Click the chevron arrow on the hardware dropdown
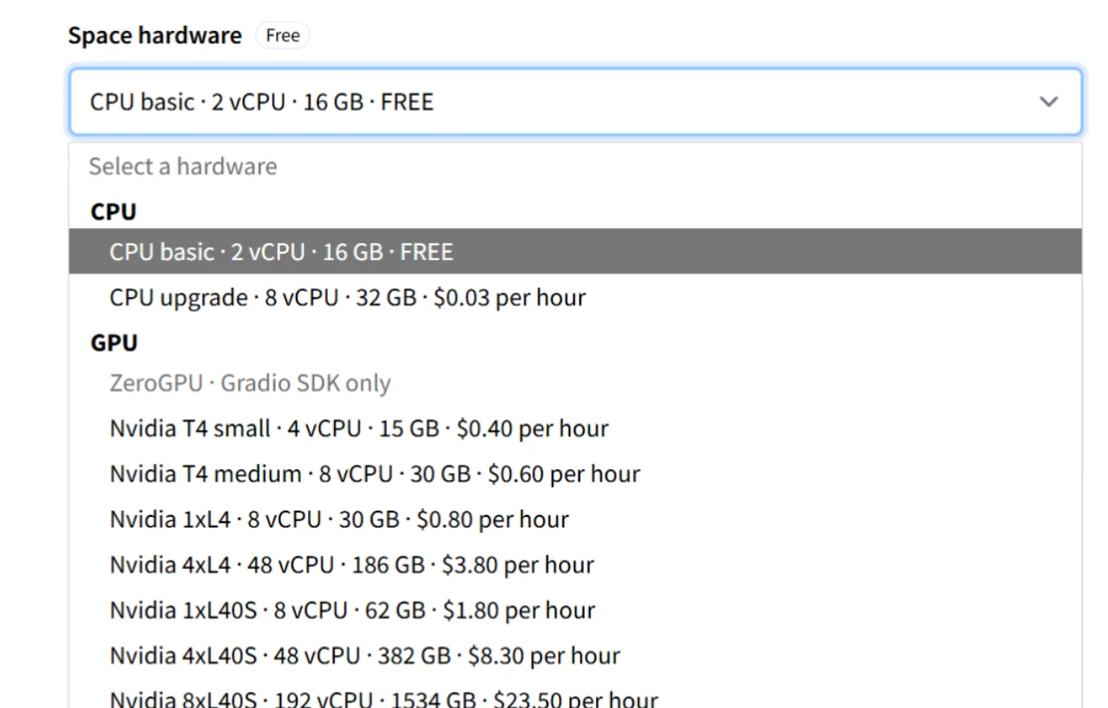The image size is (1108, 708). pos(1048,102)
